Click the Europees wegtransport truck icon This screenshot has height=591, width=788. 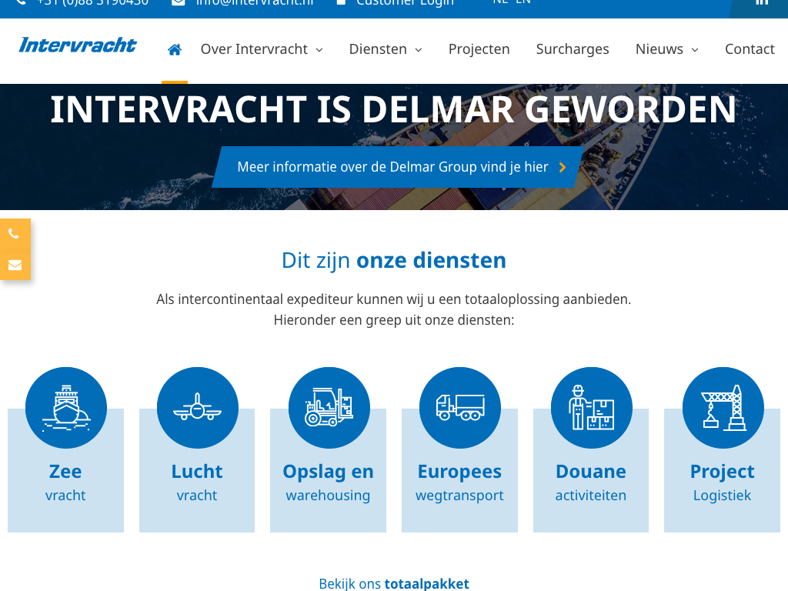coord(459,408)
